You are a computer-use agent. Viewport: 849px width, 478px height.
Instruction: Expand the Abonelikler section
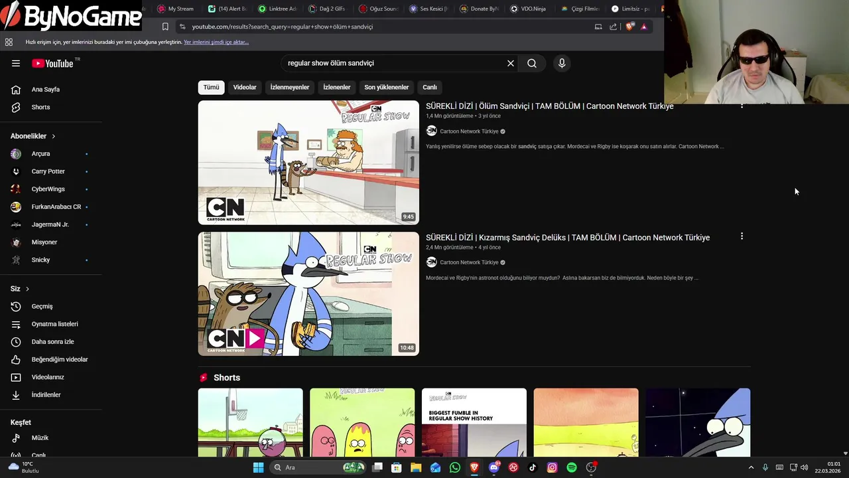[33, 136]
